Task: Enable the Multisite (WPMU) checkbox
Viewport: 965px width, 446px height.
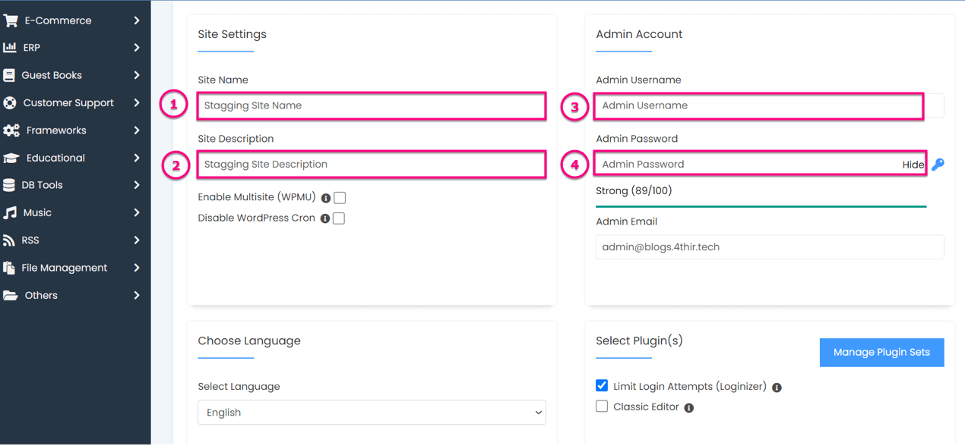Action: click(x=340, y=198)
